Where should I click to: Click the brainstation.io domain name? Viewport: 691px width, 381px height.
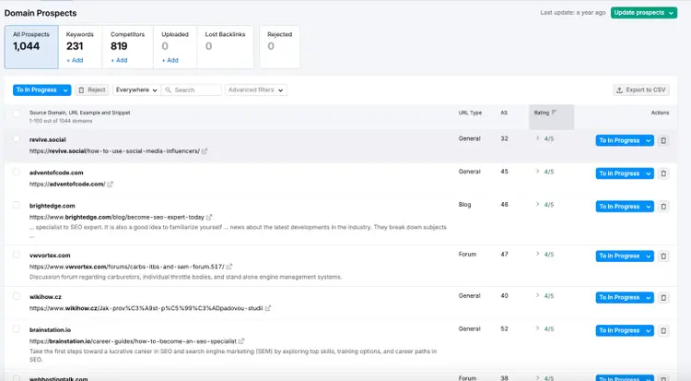50,329
